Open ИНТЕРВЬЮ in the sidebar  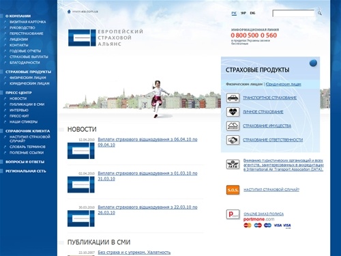point(19,110)
